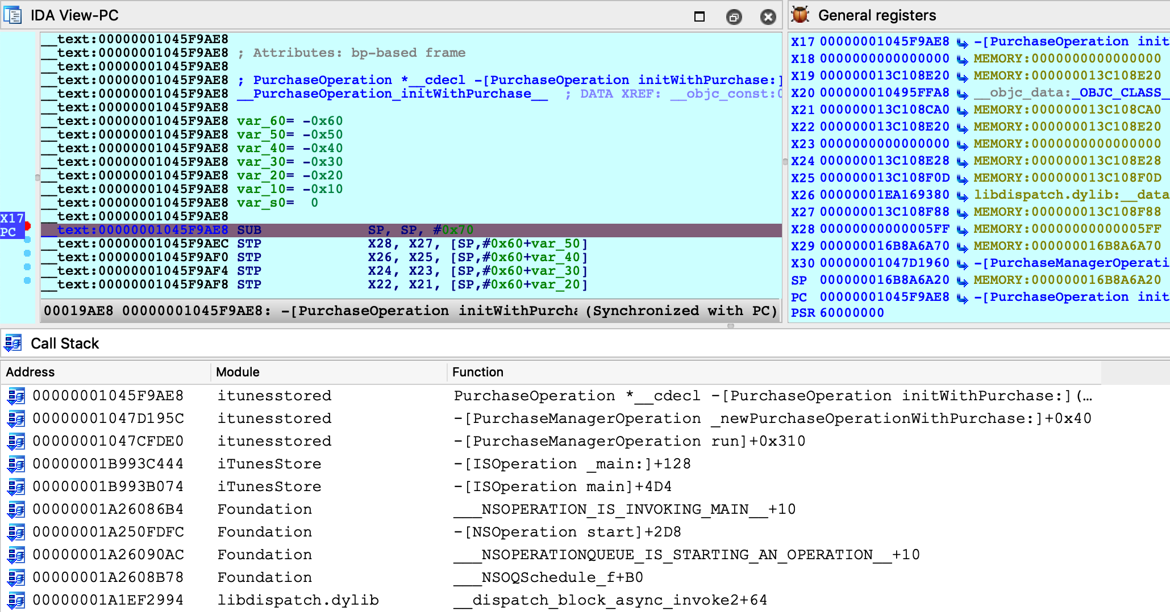
Task: Click the jump arrow beside X30 register
Action: (962, 264)
